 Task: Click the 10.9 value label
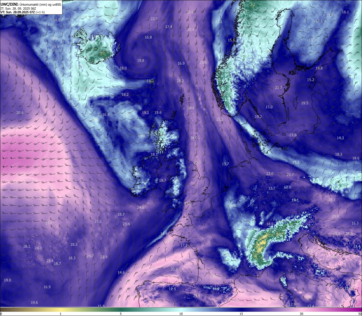(216, 289)
